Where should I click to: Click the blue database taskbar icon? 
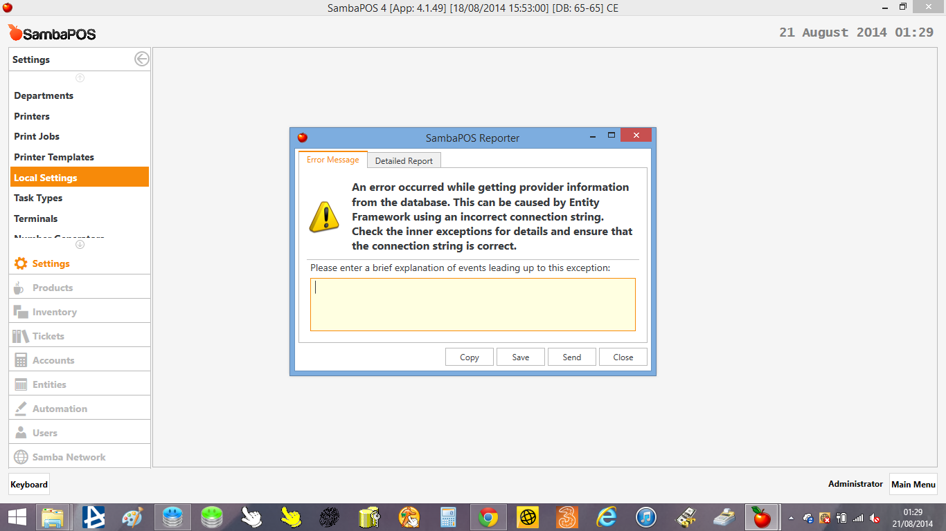tap(172, 517)
